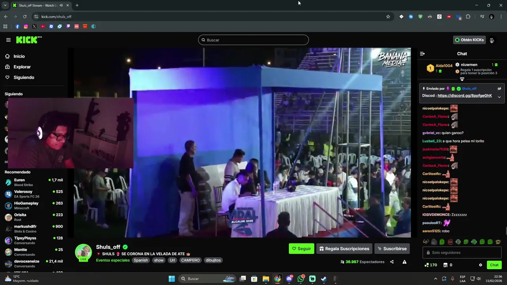Expand the gift leaderboard handle

click(x=462, y=79)
